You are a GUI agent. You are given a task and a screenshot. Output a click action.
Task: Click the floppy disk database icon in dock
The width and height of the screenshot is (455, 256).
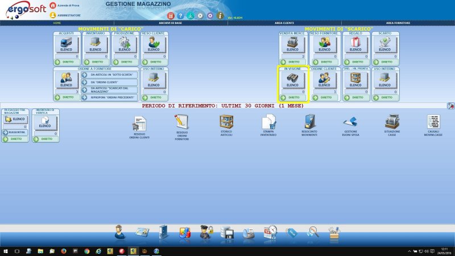tap(227, 232)
